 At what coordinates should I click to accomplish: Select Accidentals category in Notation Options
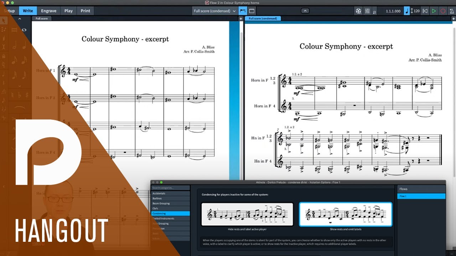pyautogui.click(x=170, y=193)
